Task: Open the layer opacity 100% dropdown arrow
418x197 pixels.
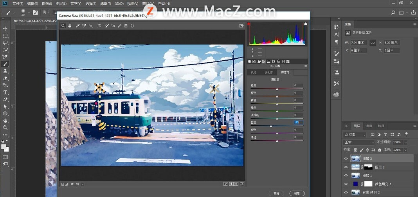Action: point(405,142)
